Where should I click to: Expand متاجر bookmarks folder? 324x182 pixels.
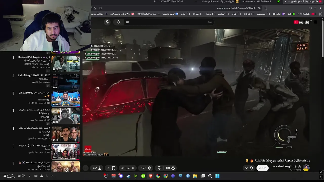(x=185, y=14)
